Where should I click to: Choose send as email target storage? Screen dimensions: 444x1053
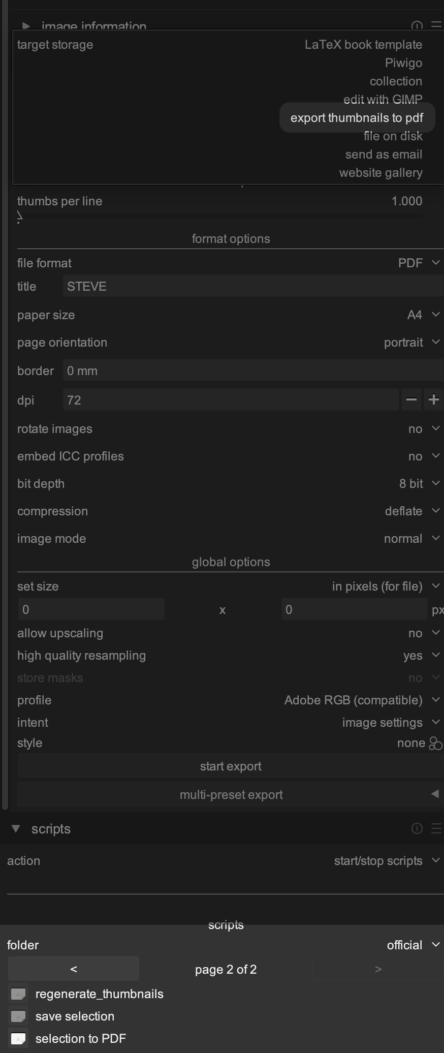tap(384, 154)
